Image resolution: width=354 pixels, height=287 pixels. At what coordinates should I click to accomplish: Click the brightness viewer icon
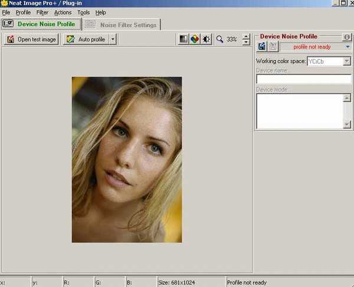tap(206, 40)
